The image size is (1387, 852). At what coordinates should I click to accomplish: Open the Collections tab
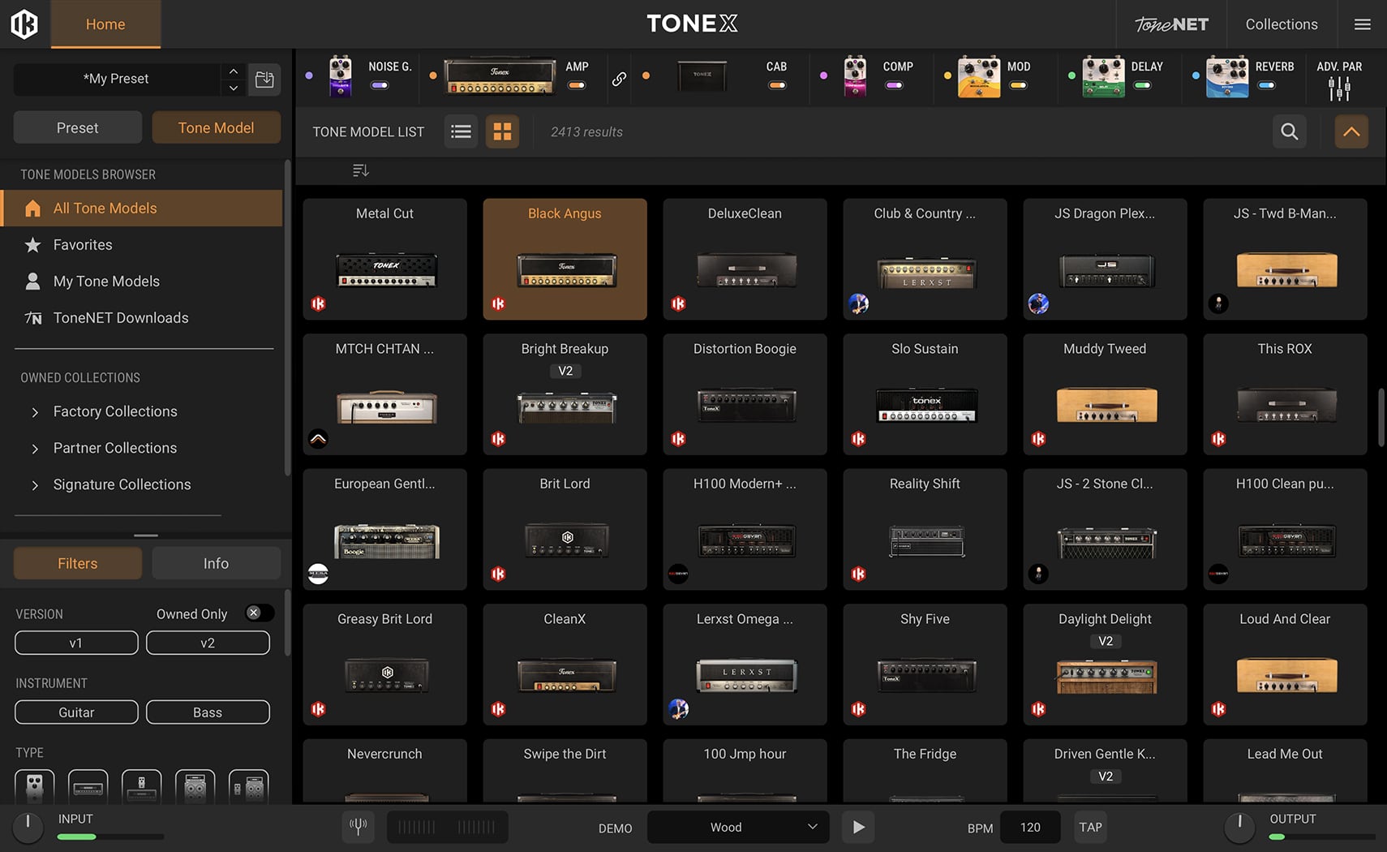[1281, 24]
